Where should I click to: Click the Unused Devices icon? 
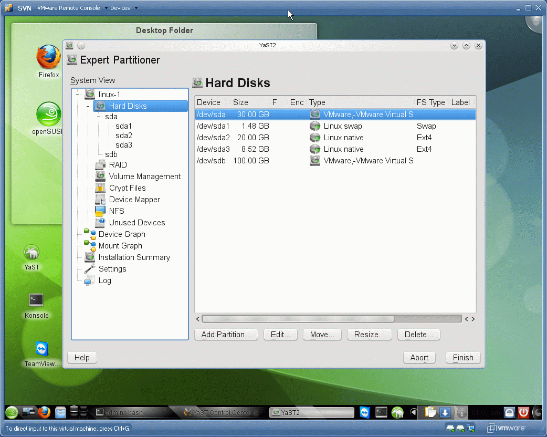(100, 222)
